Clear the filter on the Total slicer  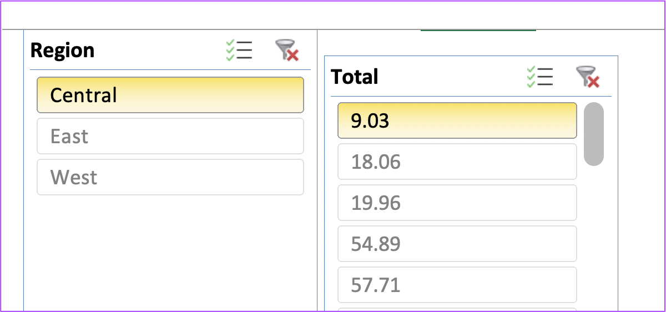tap(588, 77)
